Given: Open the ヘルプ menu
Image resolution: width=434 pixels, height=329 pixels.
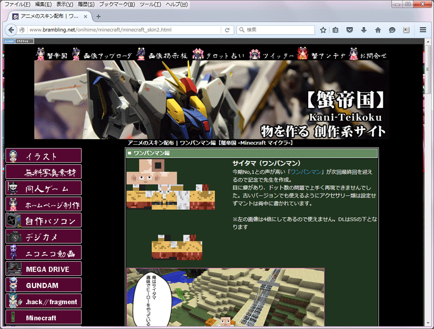Looking at the screenshot, I should pos(177,4).
